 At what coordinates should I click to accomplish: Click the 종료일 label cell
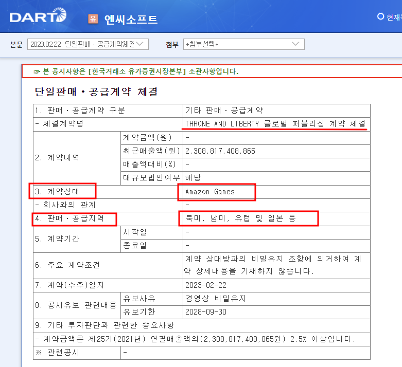click(152, 246)
